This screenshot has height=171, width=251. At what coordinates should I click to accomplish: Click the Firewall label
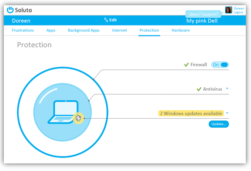click(199, 64)
